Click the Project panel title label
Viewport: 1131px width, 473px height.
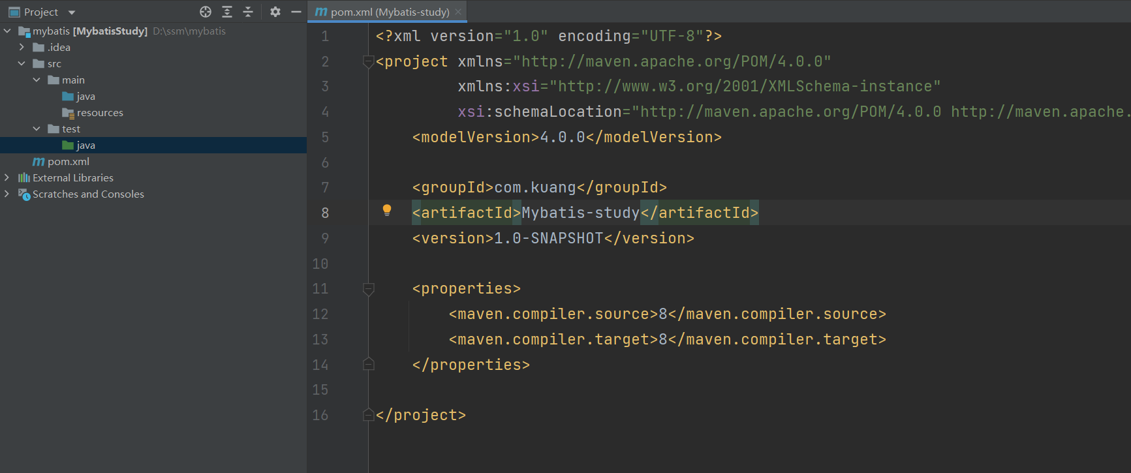pyautogui.click(x=41, y=12)
